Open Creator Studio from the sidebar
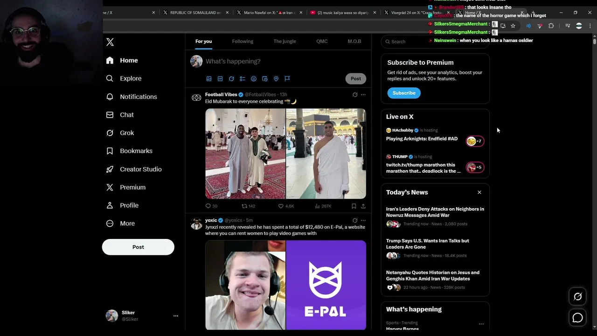 (x=134, y=169)
